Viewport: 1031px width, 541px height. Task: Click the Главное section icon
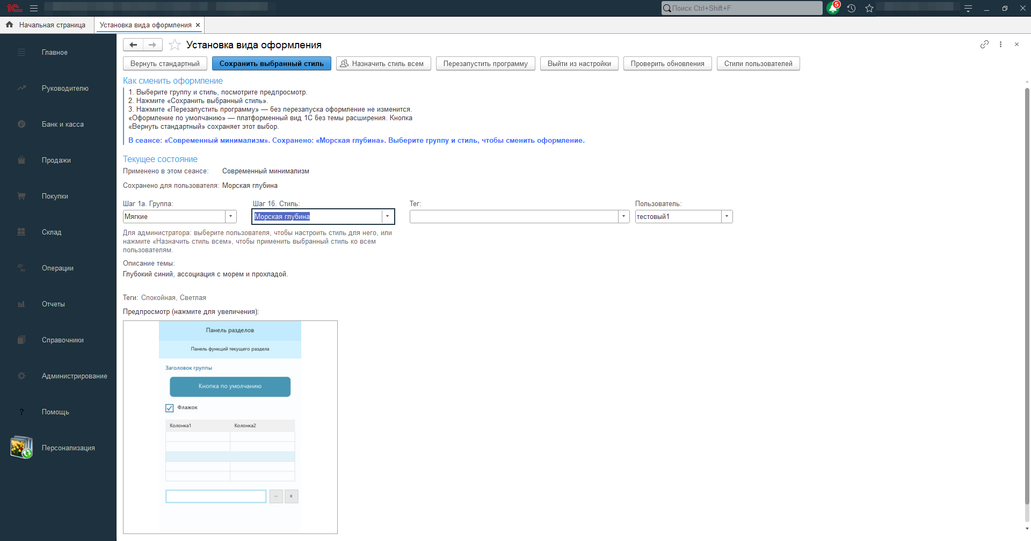(x=21, y=53)
